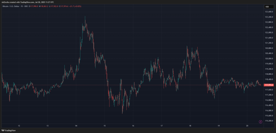Select the 15 interval in the chart legend
Image resolution: width=276 pixels, height=133 pixels.
click(23, 6)
